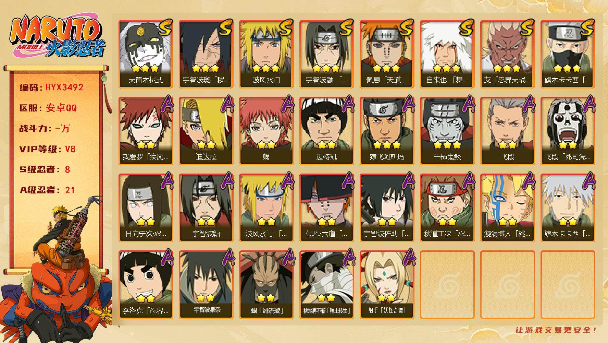Select the first empty ninja slot
The width and height of the screenshot is (608, 343).
click(447, 285)
